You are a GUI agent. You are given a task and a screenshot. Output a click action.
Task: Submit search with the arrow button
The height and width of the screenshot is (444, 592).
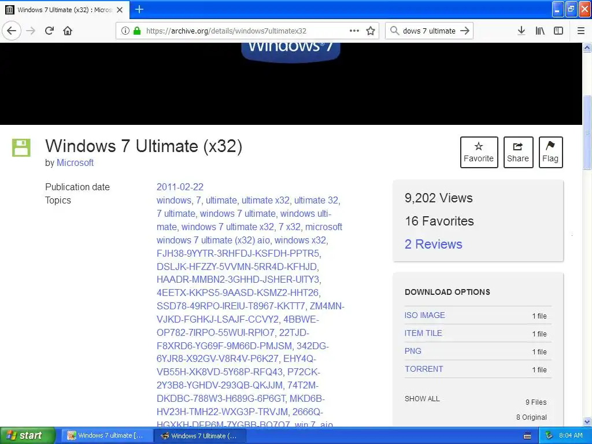[465, 31]
